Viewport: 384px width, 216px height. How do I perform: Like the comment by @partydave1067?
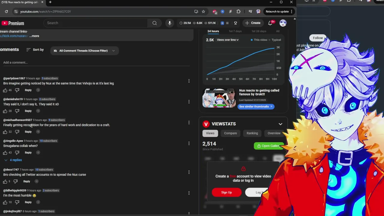(x=5, y=90)
